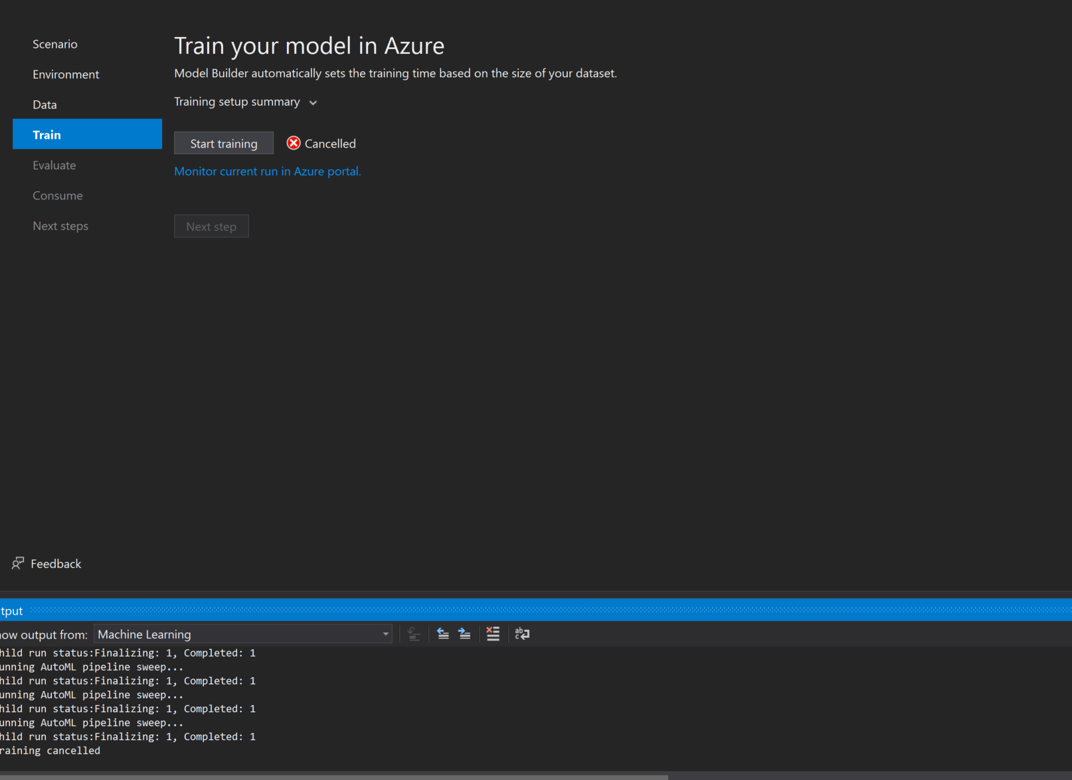
Task: Open Monitor current run in Azure portal link
Action: coord(268,171)
